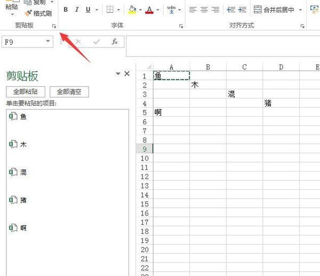Select column B header
The width and height of the screenshot is (320, 276).
point(208,67)
